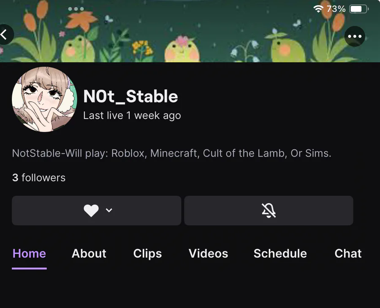Tap the 3 followers count
The image size is (380, 308).
[39, 178]
